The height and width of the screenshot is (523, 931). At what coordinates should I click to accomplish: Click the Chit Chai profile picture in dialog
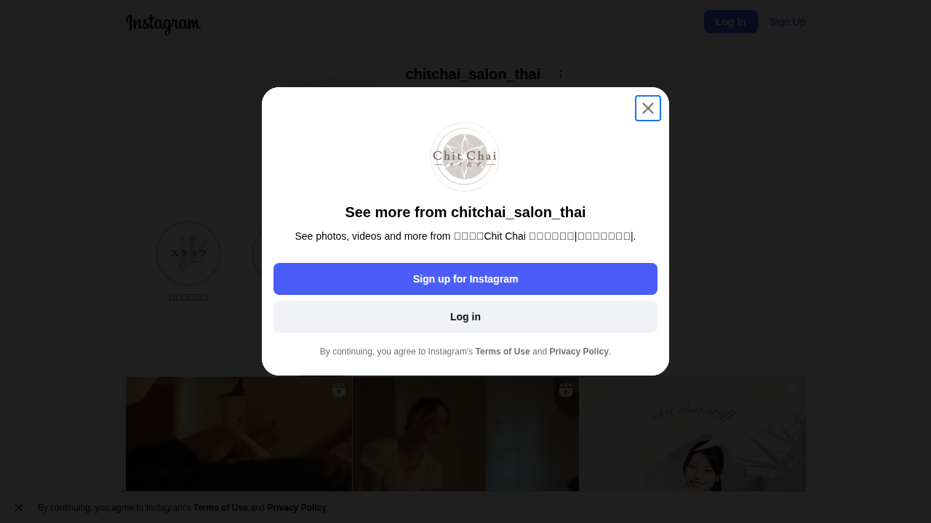pyautogui.click(x=465, y=157)
